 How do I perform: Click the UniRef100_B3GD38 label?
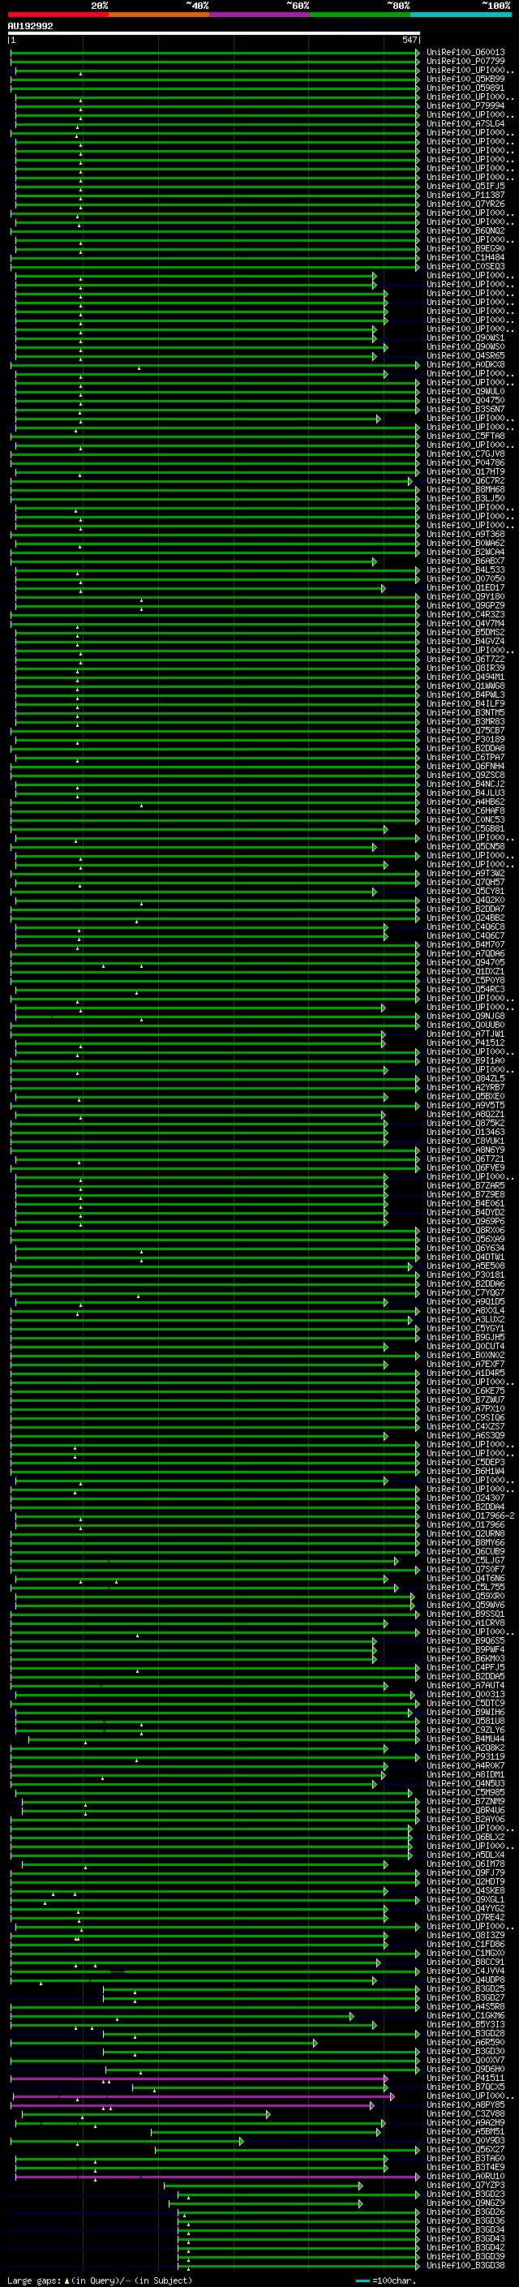pos(465,2265)
